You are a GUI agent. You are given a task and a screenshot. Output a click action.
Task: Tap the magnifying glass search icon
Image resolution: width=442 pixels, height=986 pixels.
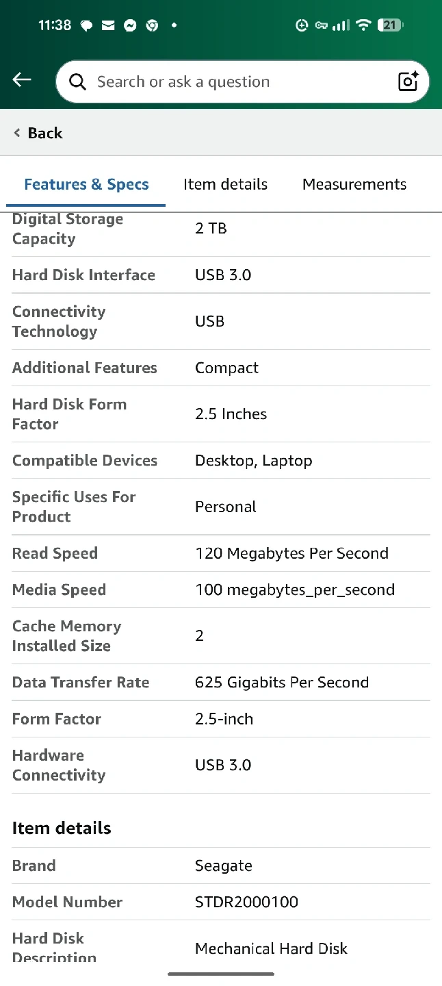tap(78, 82)
